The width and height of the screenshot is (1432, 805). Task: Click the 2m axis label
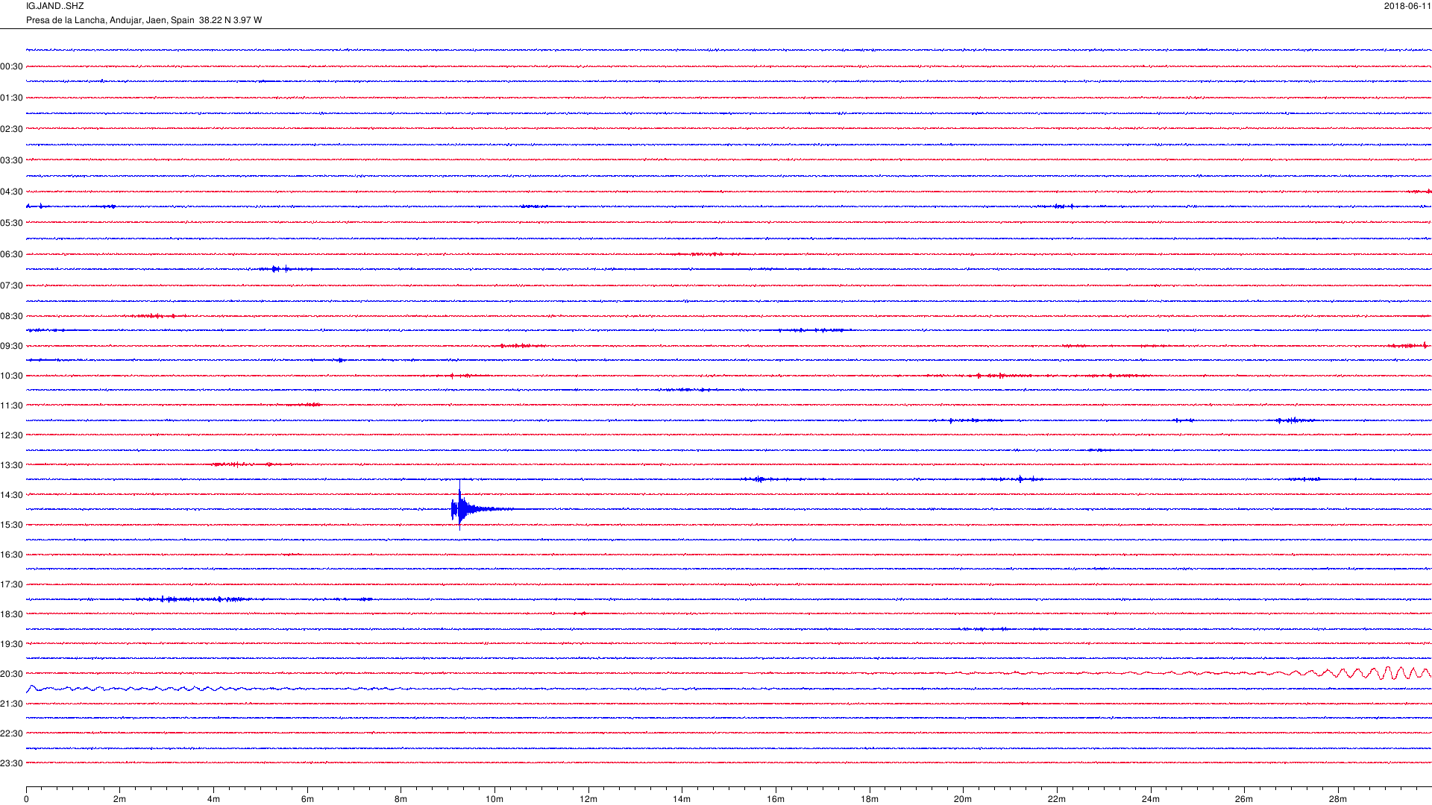pyautogui.click(x=120, y=799)
